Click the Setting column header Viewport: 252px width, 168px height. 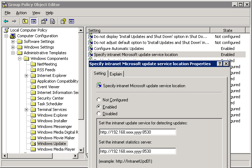tap(148, 30)
